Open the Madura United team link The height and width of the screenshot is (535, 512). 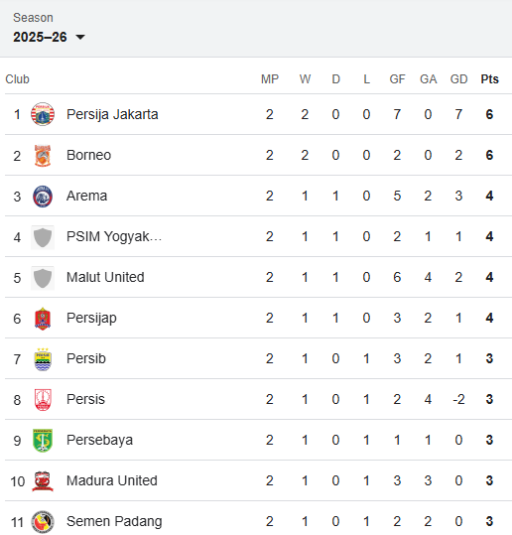[x=112, y=480]
